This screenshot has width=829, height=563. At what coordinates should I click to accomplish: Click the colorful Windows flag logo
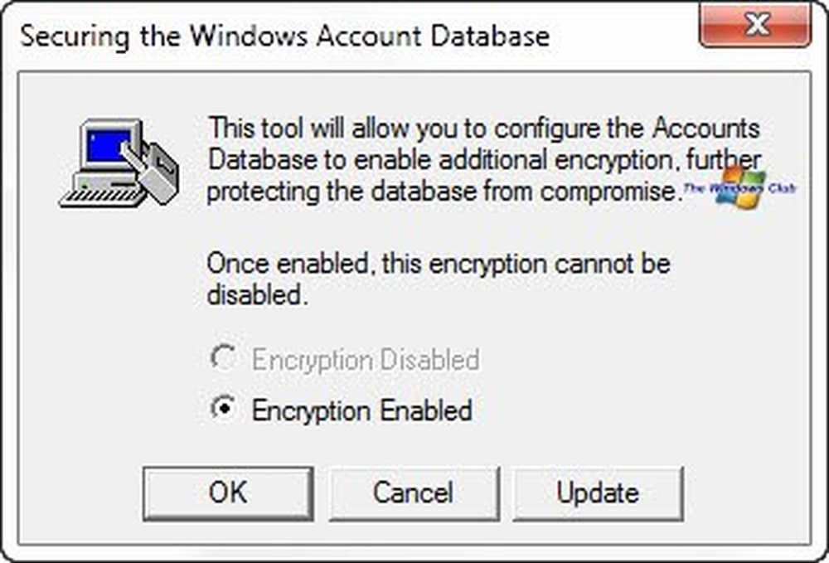[x=740, y=186]
